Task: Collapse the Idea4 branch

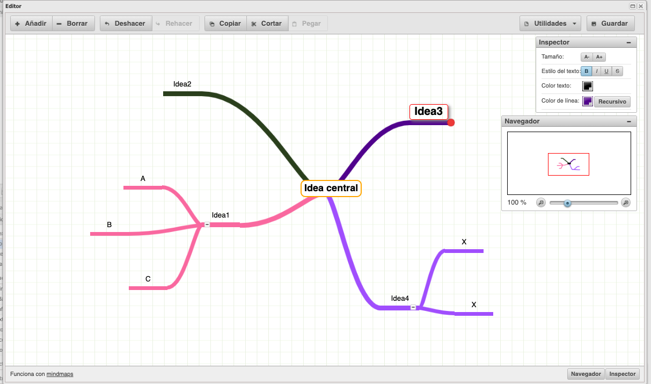Action: click(x=413, y=307)
